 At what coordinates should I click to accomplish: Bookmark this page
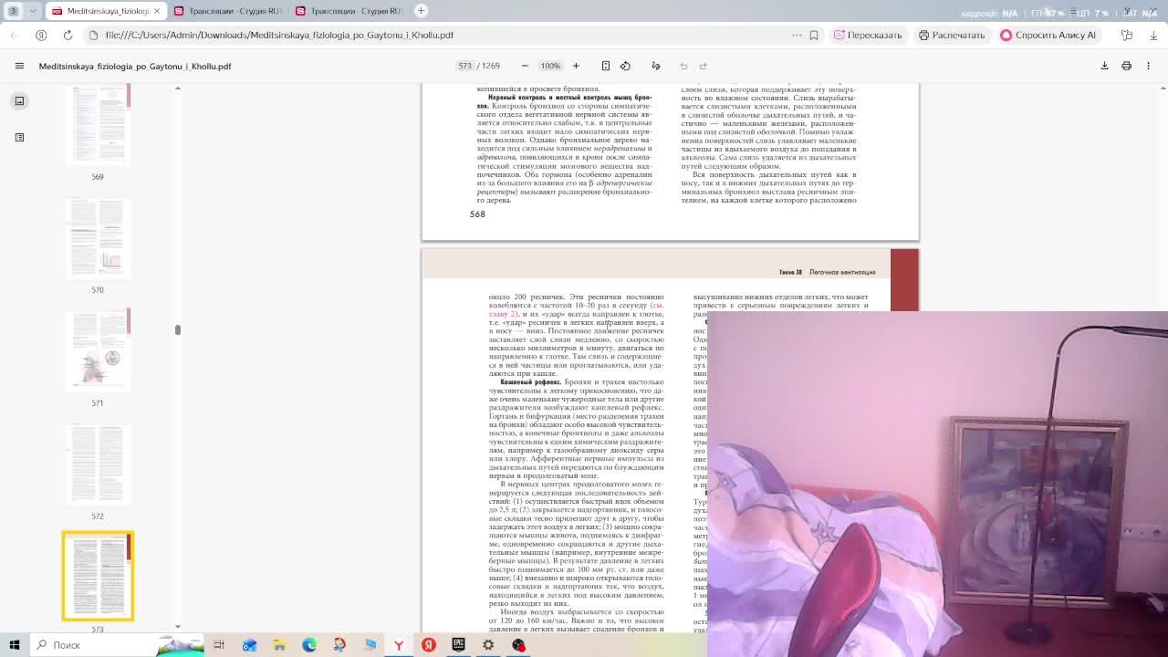click(814, 35)
